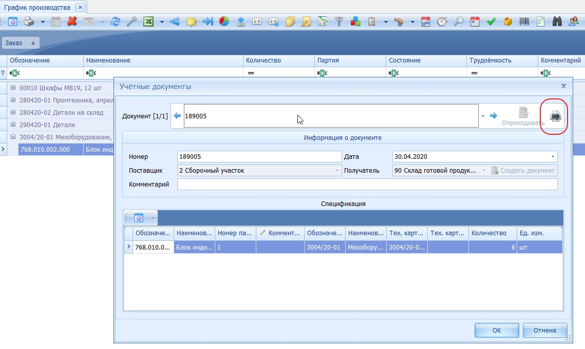Viewport: 585px width, 349px height.
Task: Open the document number dropdown arrow
Action: coord(483,117)
